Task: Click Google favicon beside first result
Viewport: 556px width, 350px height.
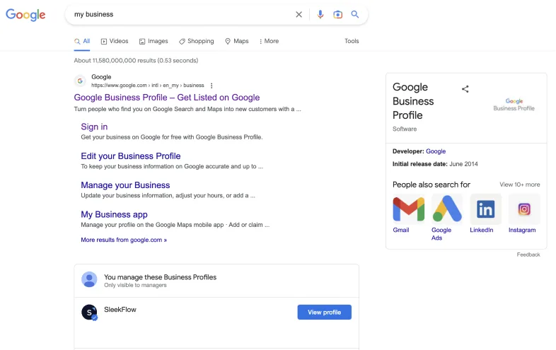Action: 80,81
